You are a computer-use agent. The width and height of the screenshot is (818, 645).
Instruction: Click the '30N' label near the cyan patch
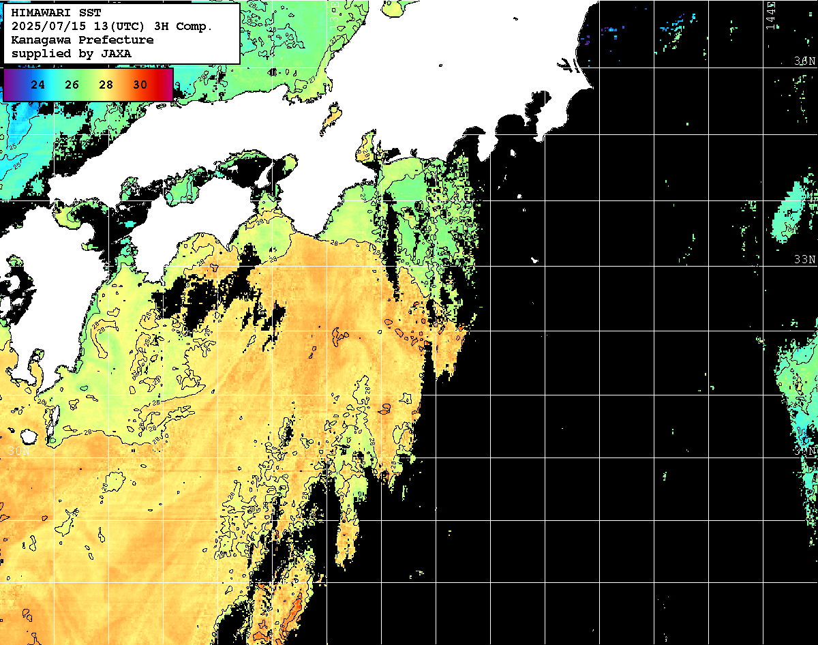(806, 451)
